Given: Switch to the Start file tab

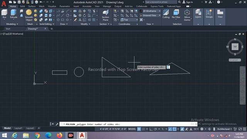Looking at the screenshot, I should tap(8, 29).
